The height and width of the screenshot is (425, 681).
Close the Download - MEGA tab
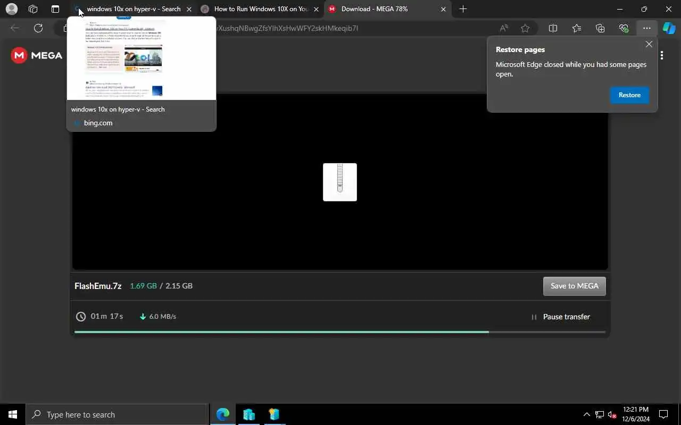(x=443, y=9)
